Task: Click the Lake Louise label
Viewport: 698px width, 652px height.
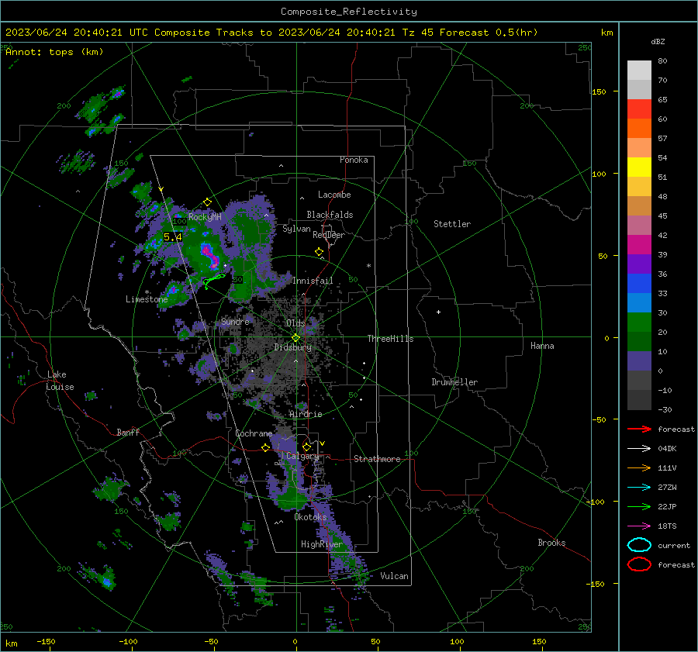Action: [60, 381]
